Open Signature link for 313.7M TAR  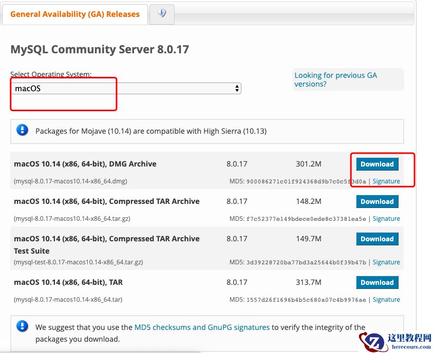point(386,300)
